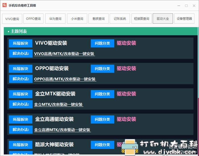This screenshot has height=156, width=199.
Task: Select the 酷派大神驱动安装 title text
Action: coord(54,144)
